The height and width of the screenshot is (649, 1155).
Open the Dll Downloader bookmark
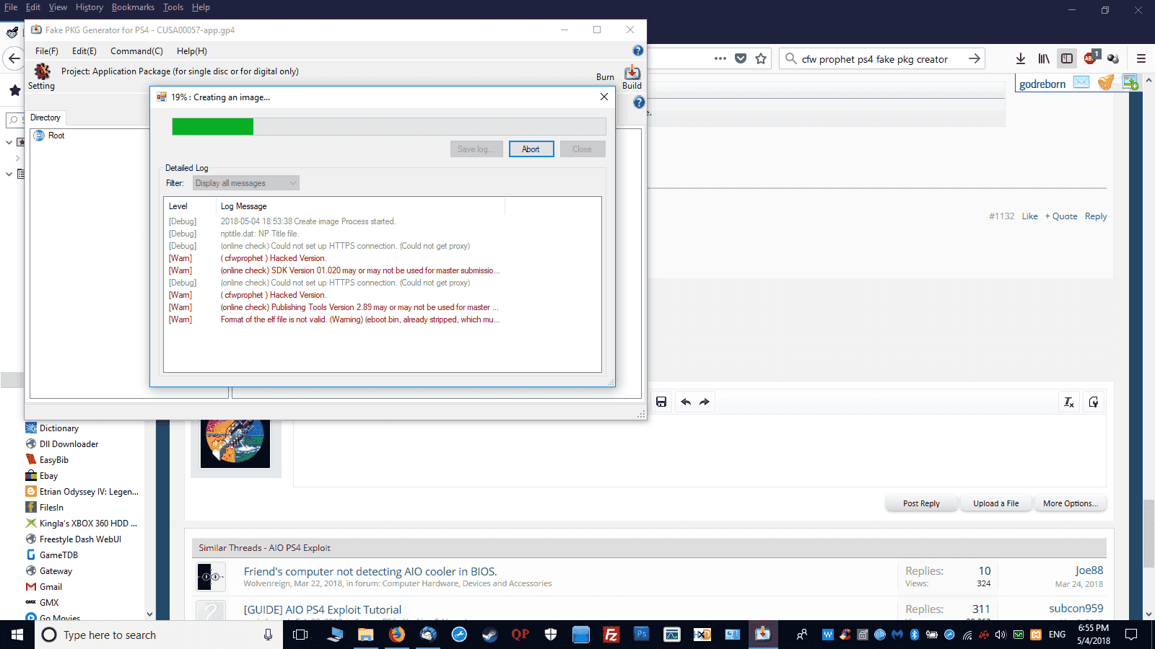[x=69, y=444]
